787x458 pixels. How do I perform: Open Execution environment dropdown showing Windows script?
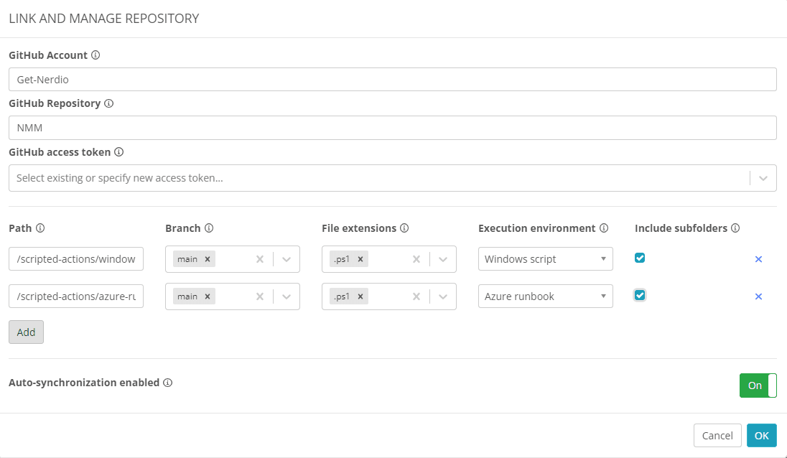click(545, 259)
